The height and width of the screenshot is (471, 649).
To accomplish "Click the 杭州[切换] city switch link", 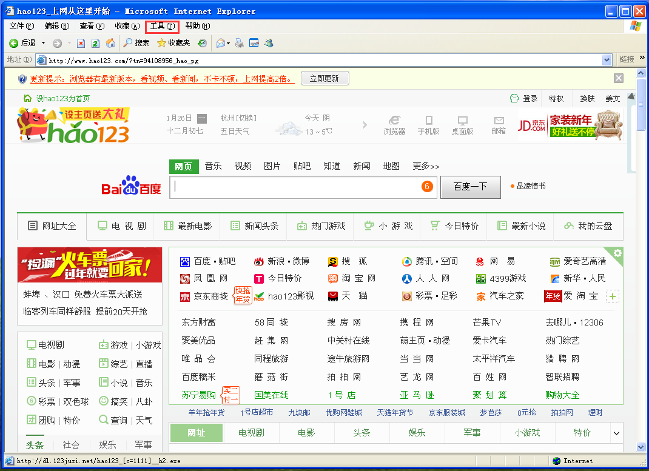I will click(x=238, y=118).
